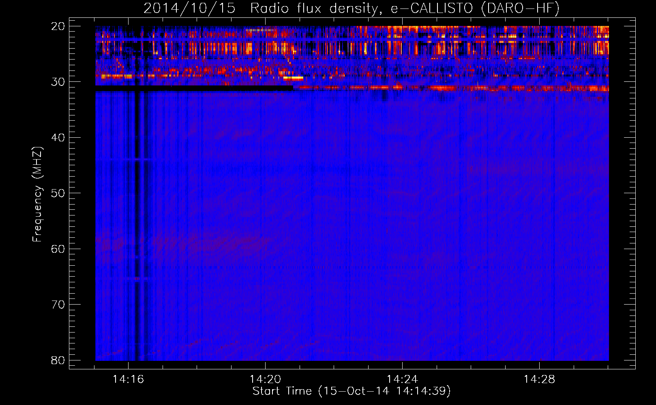Click the 14:20 time tick label
656x405 pixels.
point(265,379)
